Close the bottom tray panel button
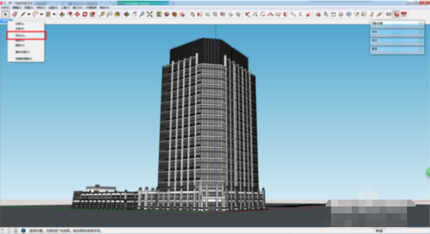Image resolution: width=430 pixels, height=234 pixels. pos(421,49)
